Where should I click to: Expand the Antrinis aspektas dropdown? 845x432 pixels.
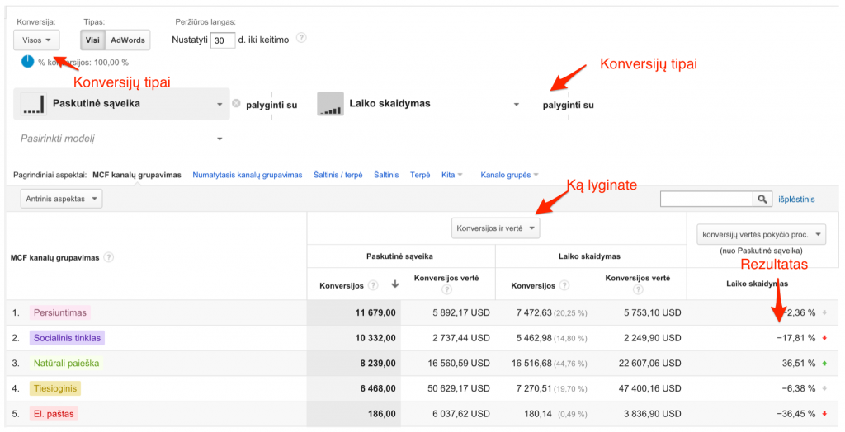[x=63, y=199]
